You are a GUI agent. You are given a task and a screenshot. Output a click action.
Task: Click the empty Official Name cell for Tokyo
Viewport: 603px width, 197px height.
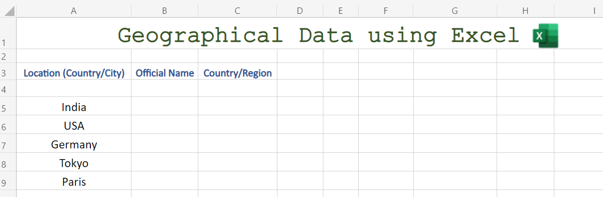pyautogui.click(x=165, y=162)
